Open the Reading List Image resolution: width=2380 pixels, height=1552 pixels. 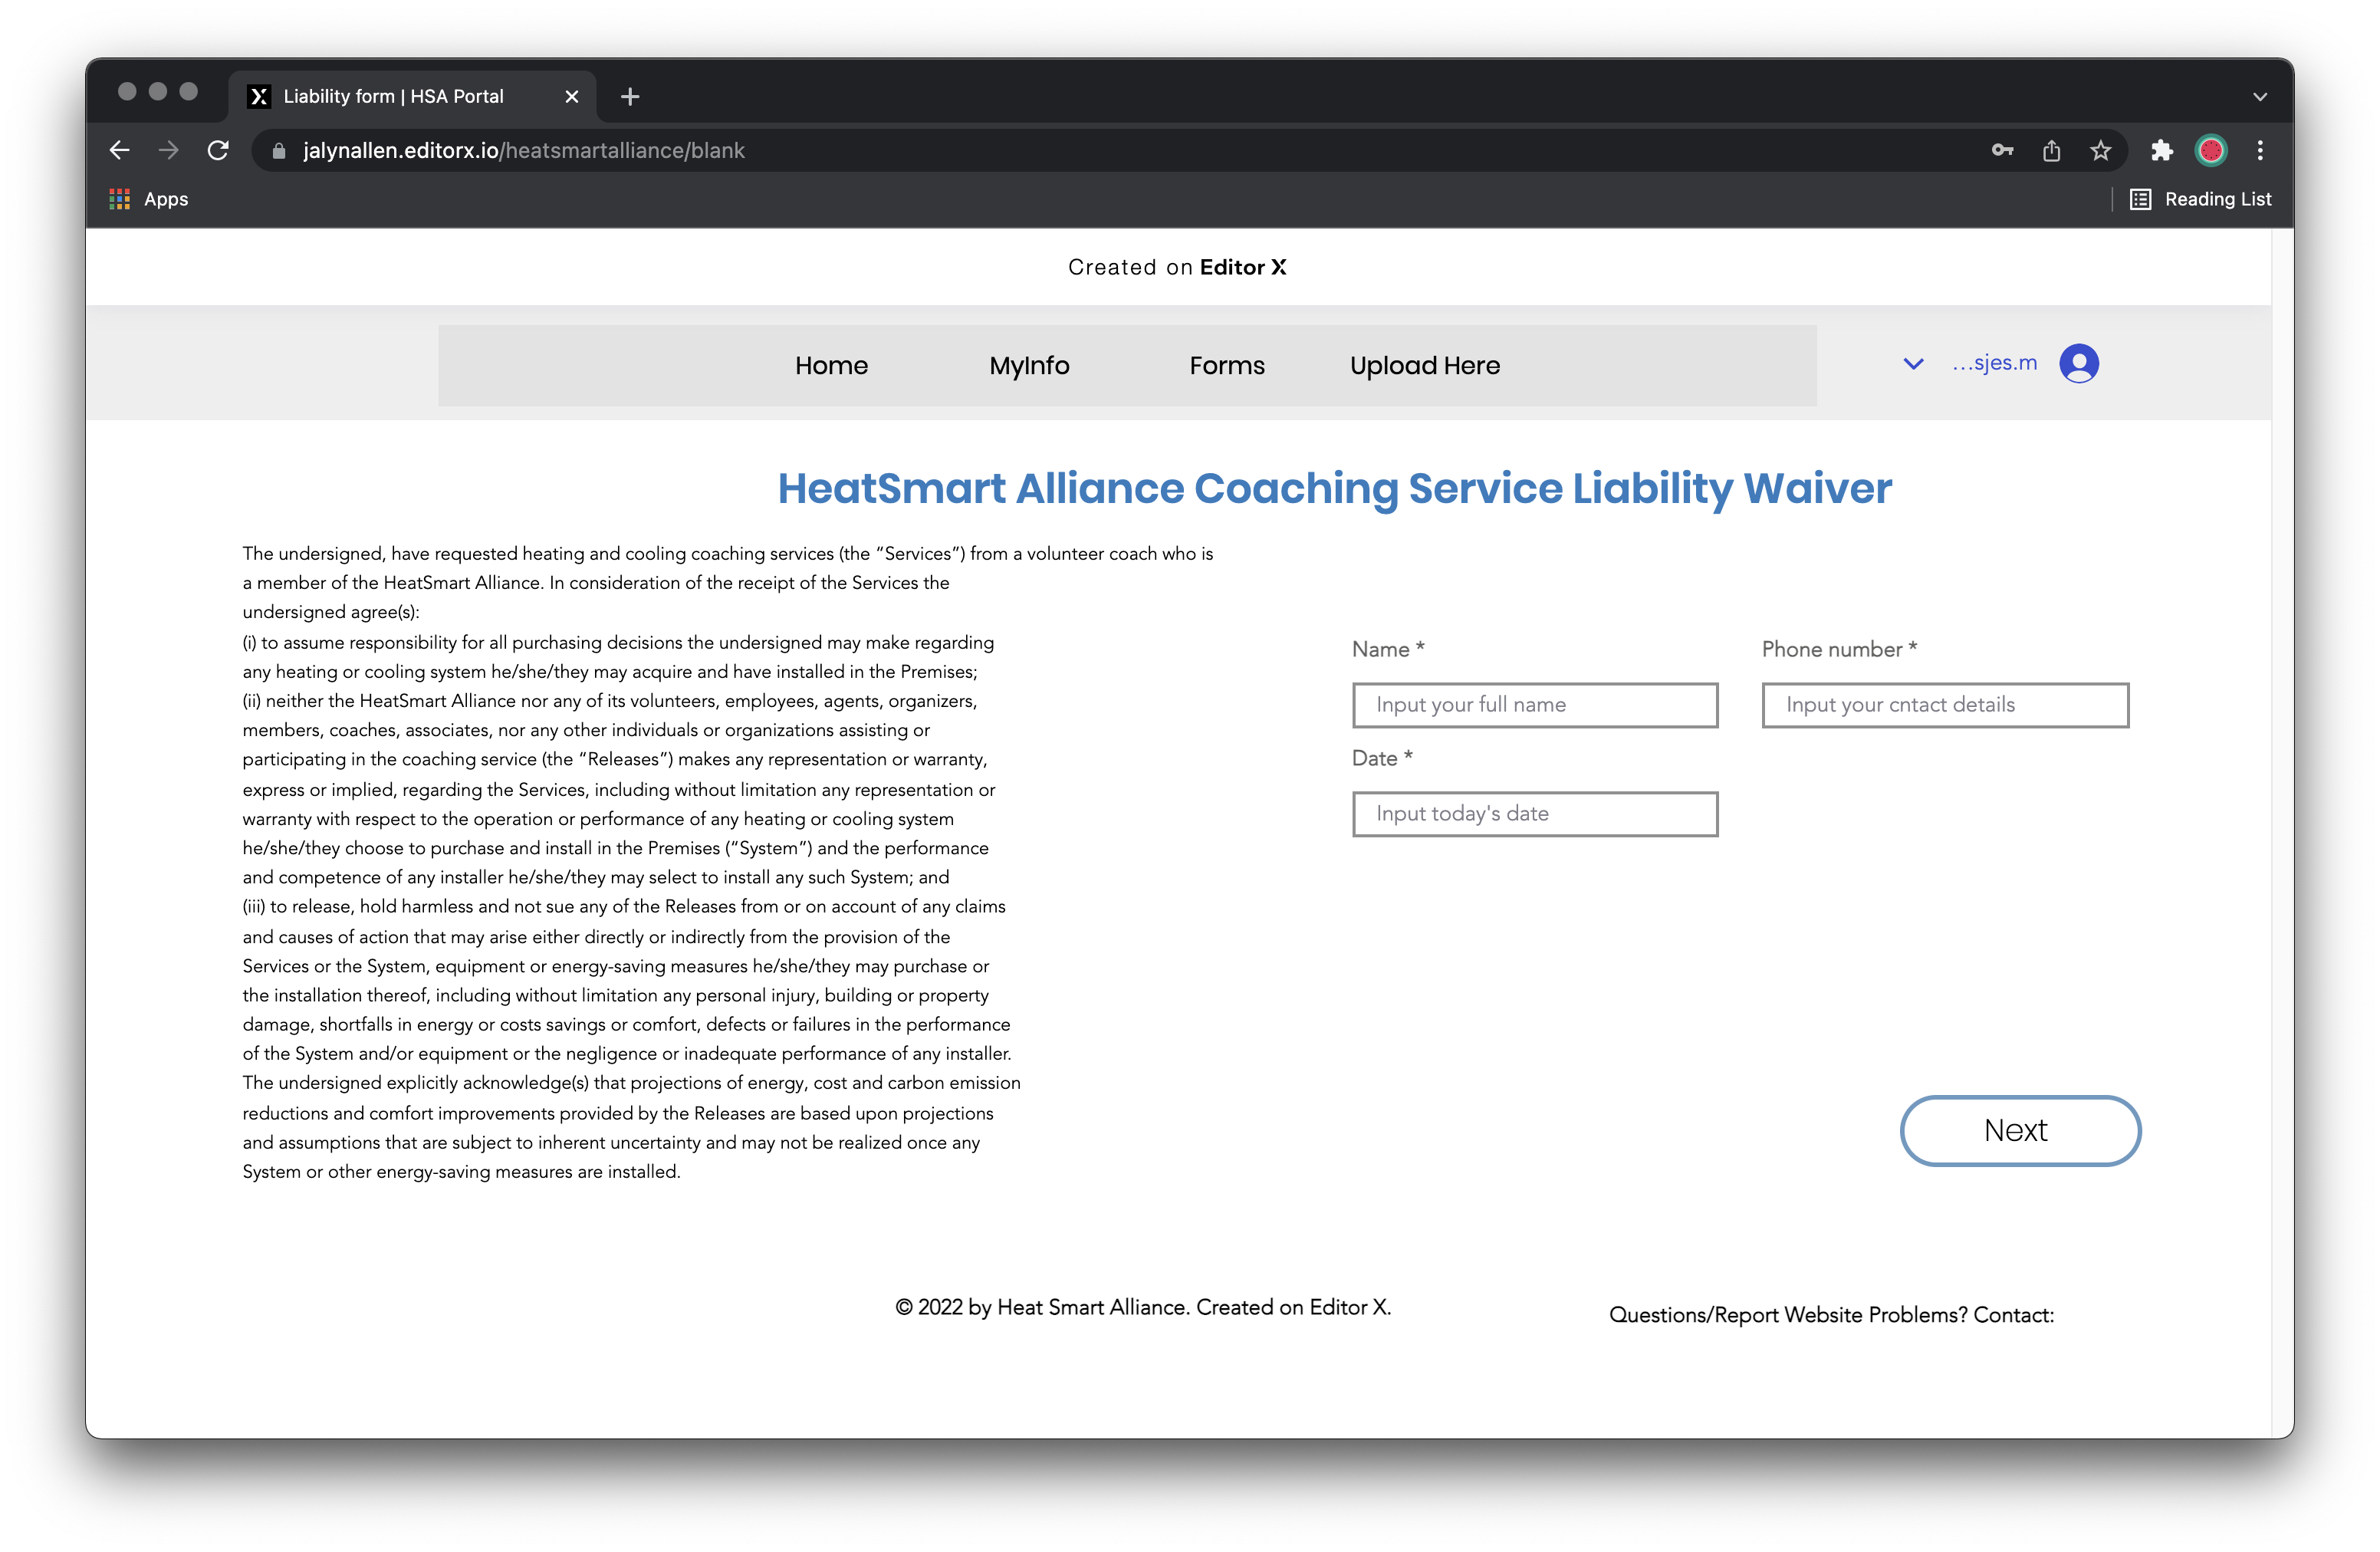pyautogui.click(x=2200, y=199)
